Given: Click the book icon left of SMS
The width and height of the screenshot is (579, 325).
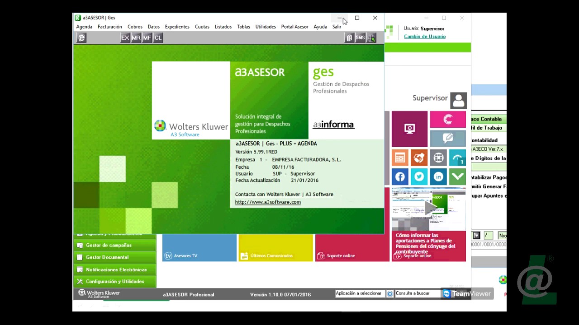Looking at the screenshot, I should 349,38.
